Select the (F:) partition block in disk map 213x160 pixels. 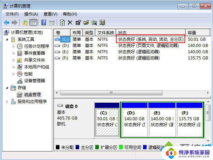[x=189, y=120]
